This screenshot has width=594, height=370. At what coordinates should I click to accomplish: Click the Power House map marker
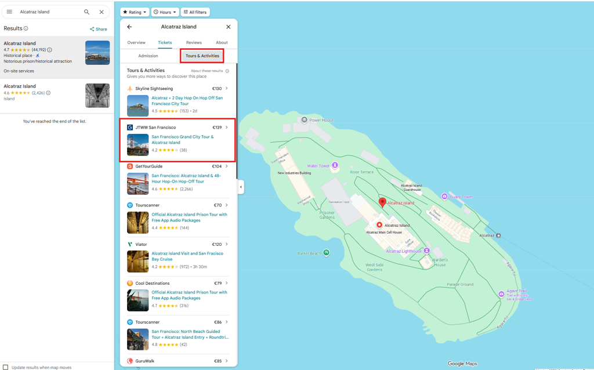coord(304,120)
